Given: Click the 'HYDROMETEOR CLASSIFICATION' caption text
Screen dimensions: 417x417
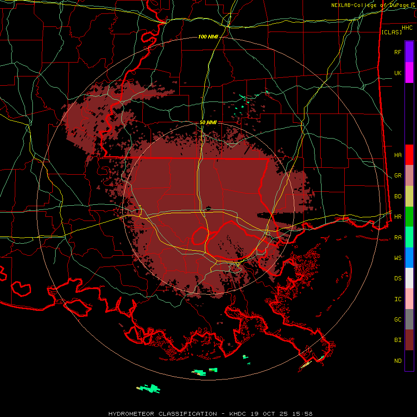Looking at the screenshot, I should [x=163, y=414].
